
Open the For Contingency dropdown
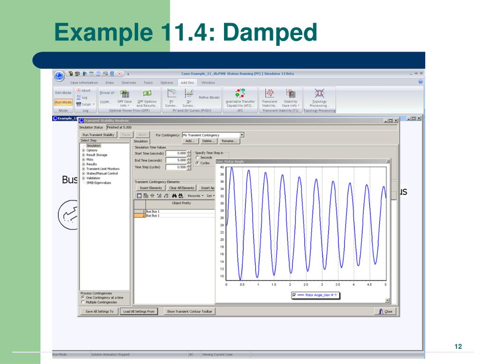242,135
